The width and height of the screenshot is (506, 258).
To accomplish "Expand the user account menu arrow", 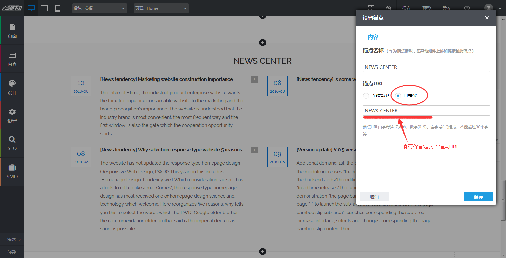I will point(500,8).
